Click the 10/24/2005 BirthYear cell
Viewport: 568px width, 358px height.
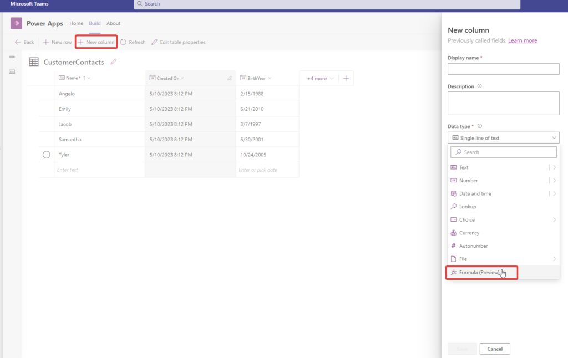[x=267, y=155]
